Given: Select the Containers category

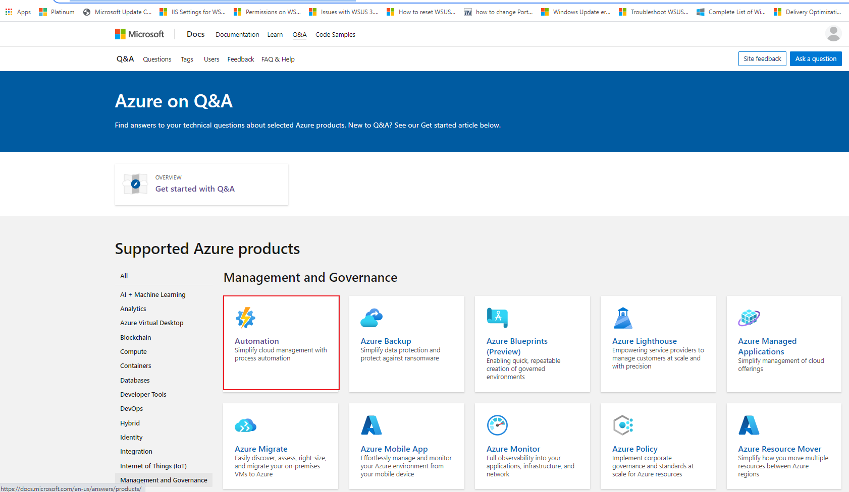Looking at the screenshot, I should 136,366.
